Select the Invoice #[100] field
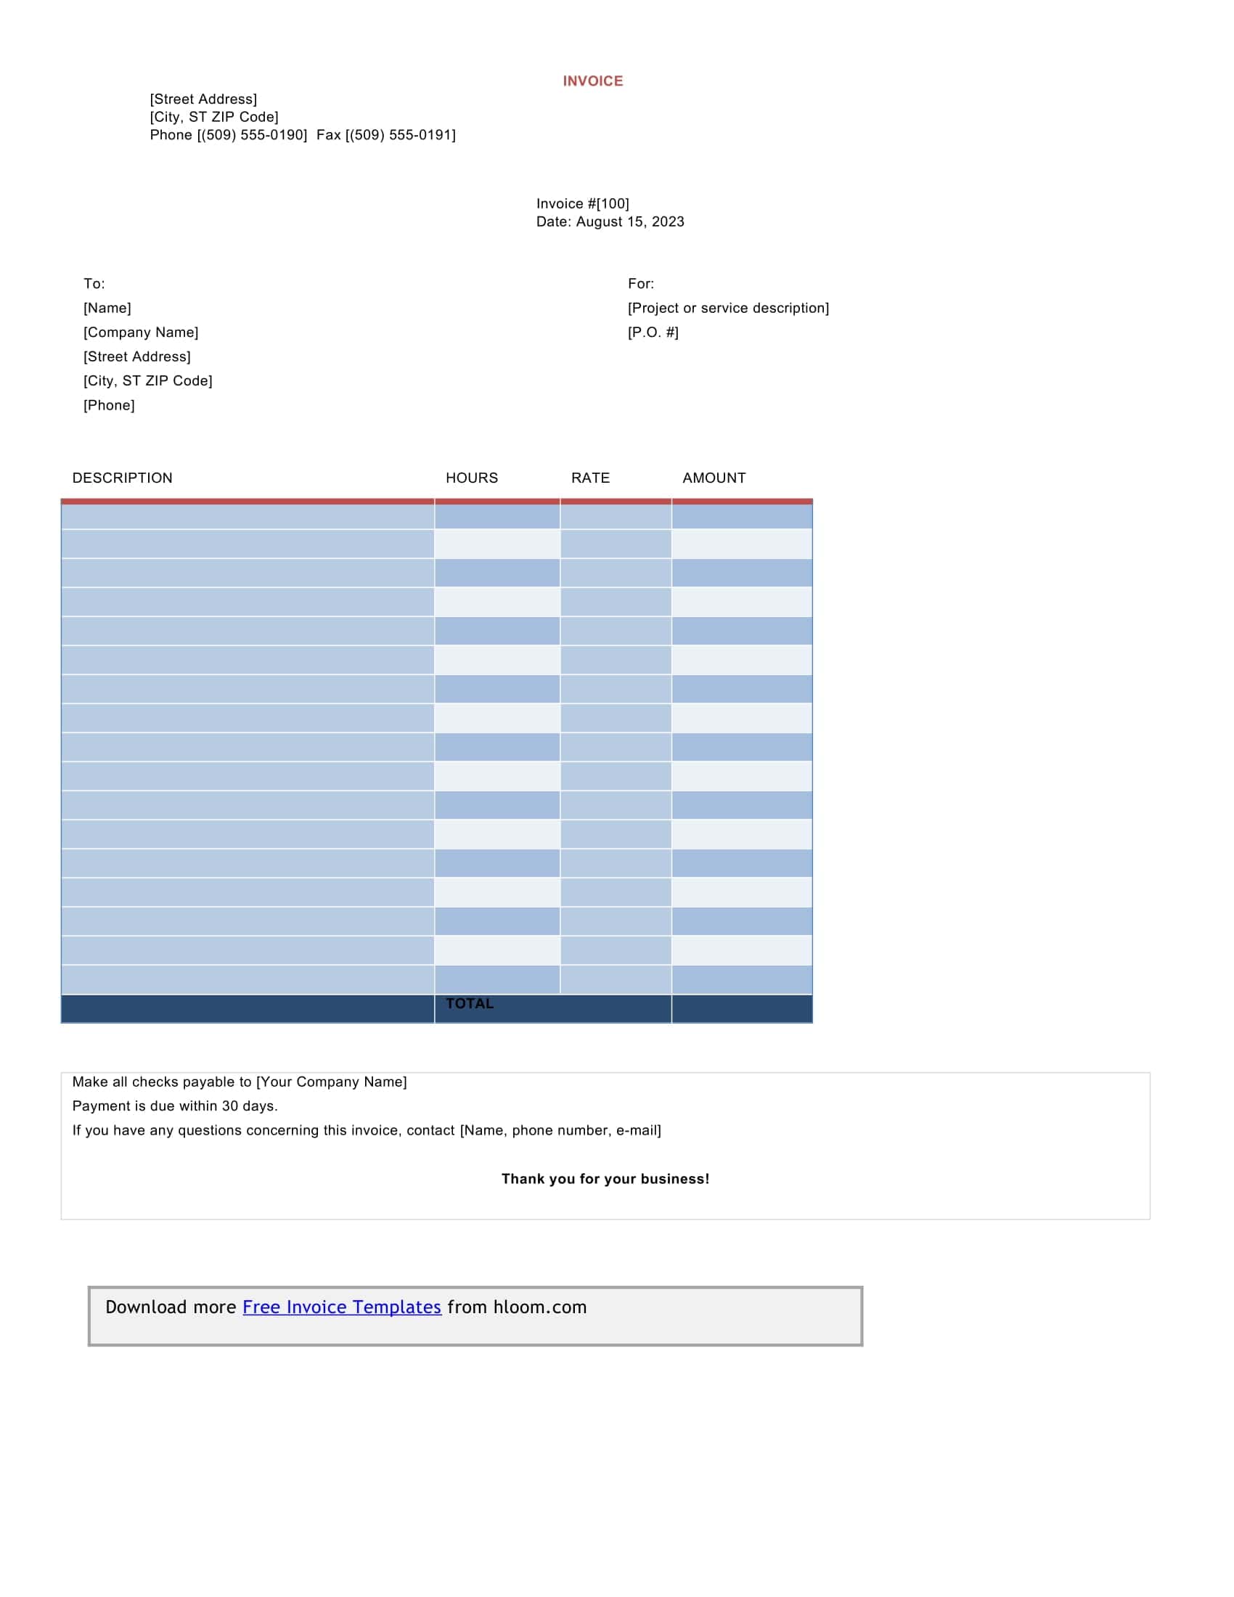 (x=583, y=203)
